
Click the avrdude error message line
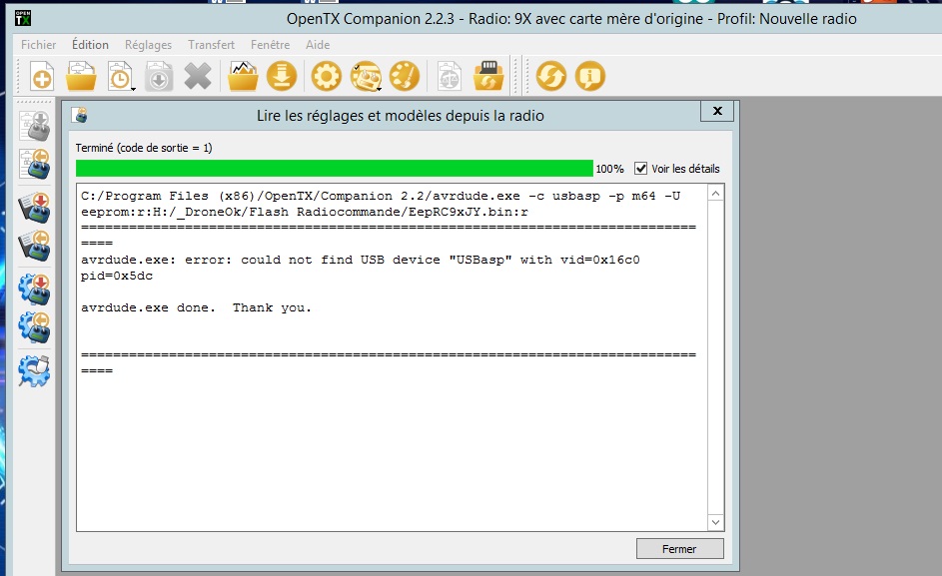(361, 261)
